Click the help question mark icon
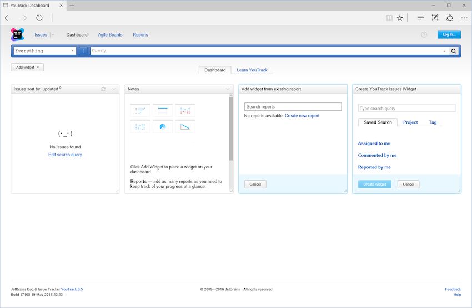The image size is (472, 308). point(424,34)
